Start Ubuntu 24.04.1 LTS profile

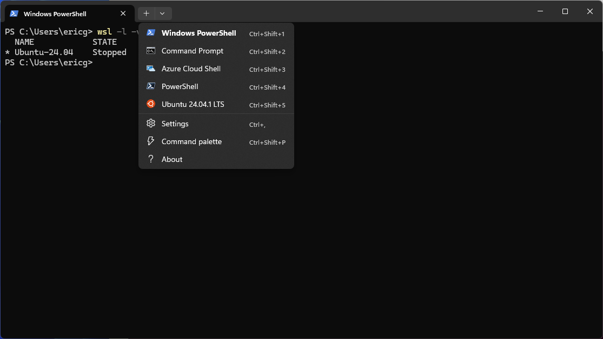(x=216, y=104)
